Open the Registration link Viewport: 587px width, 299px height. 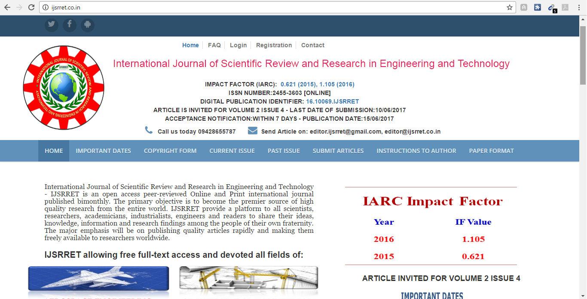click(x=274, y=45)
